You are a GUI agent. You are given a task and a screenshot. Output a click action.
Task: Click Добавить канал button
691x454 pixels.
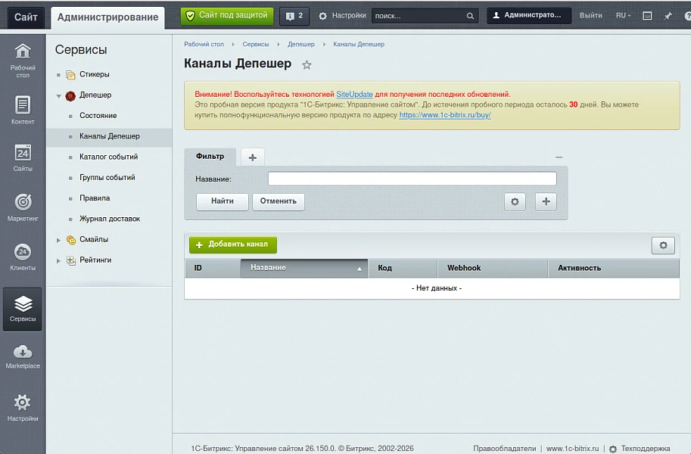point(233,244)
